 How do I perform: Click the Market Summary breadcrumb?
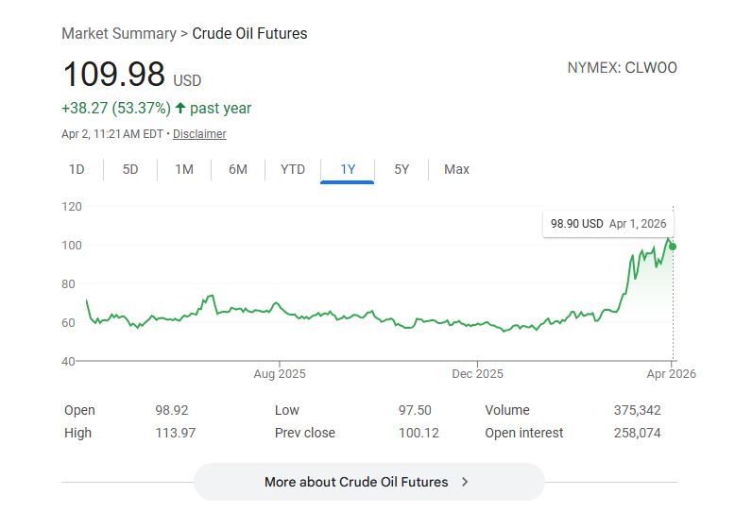coord(118,33)
